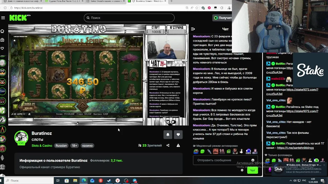Select the казино tag

[x=87, y=145]
